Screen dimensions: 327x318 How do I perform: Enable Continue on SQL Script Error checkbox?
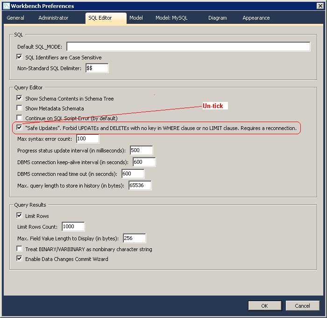click(19, 118)
